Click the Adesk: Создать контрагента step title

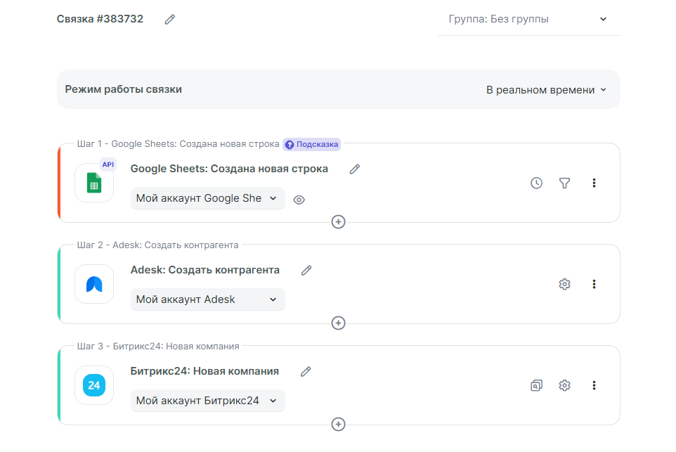click(205, 270)
